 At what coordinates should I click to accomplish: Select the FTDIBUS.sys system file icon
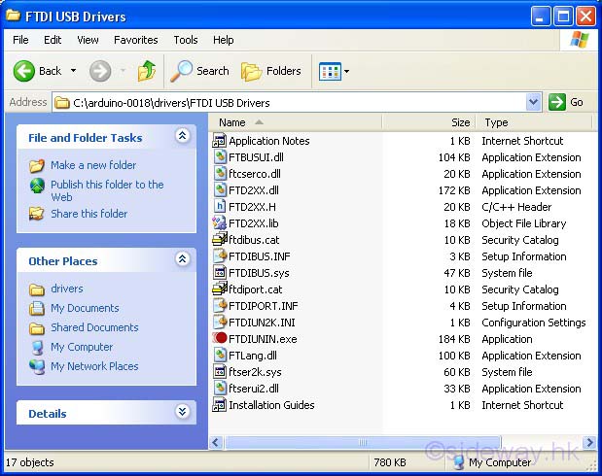pos(220,273)
